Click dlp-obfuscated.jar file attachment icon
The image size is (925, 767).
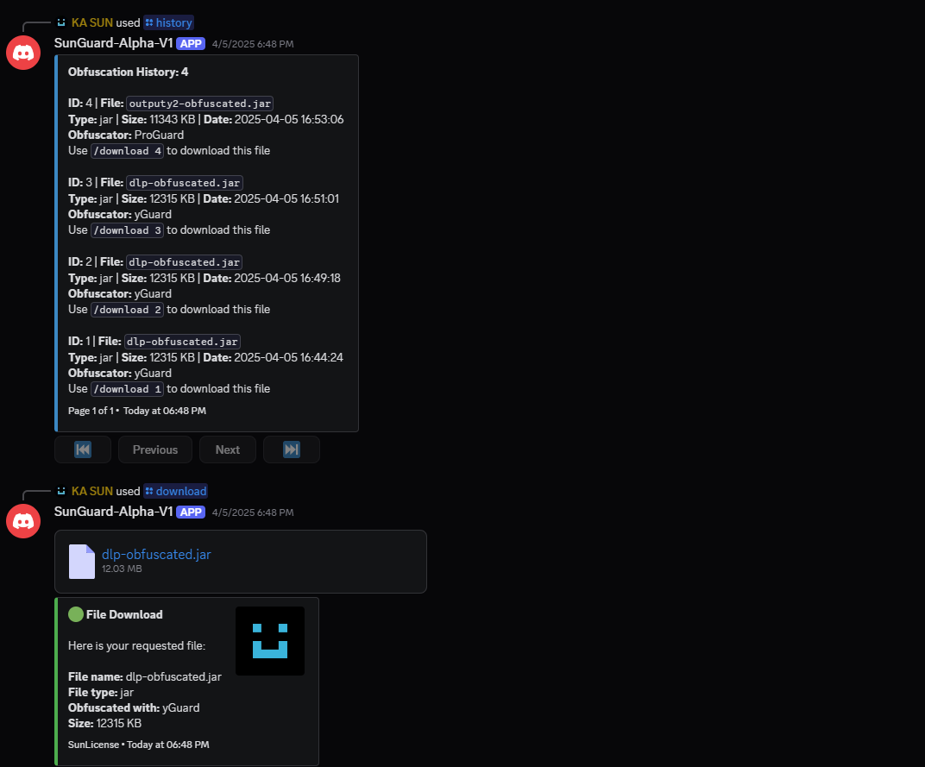pyautogui.click(x=81, y=561)
